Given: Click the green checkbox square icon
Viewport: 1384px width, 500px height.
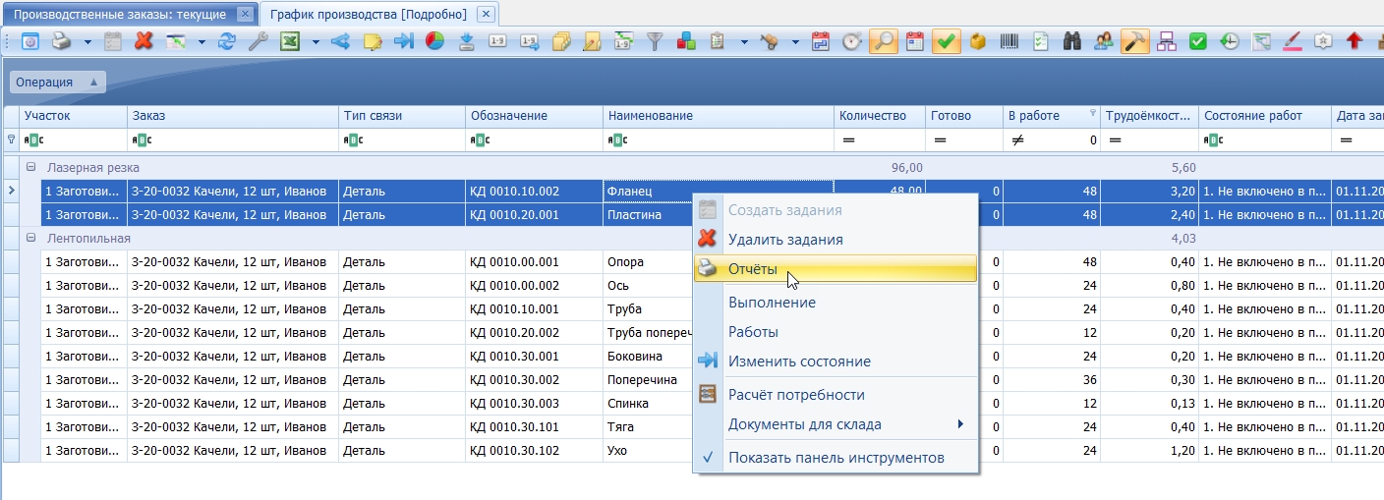Looking at the screenshot, I should 1198,41.
